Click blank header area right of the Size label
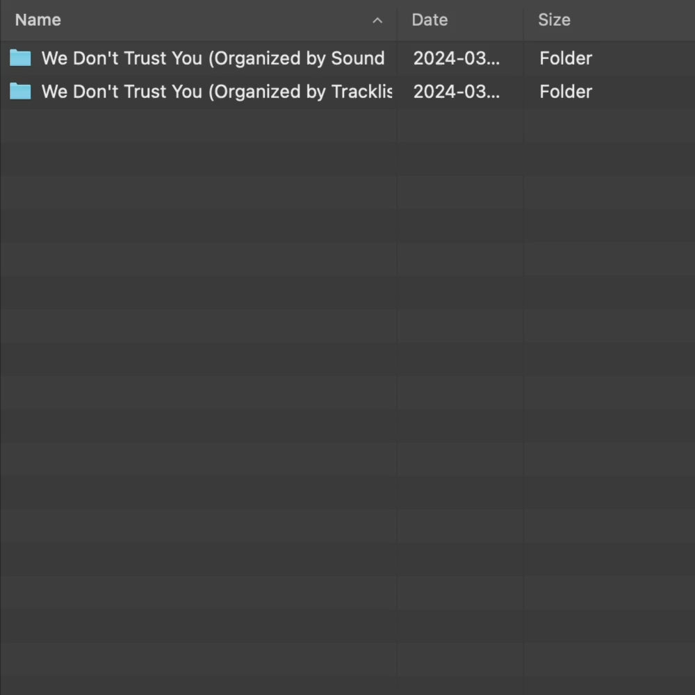This screenshot has width=695, height=695. 632,20
